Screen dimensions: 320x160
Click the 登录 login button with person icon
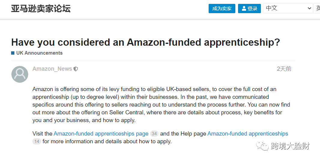249,9
